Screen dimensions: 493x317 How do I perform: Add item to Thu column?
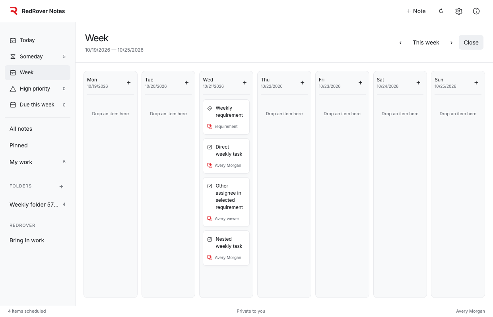pos(302,83)
